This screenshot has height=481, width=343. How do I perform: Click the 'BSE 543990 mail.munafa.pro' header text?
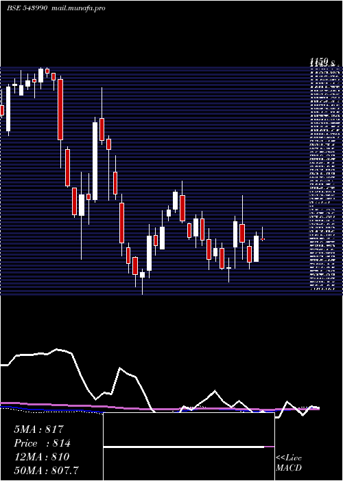56,8
